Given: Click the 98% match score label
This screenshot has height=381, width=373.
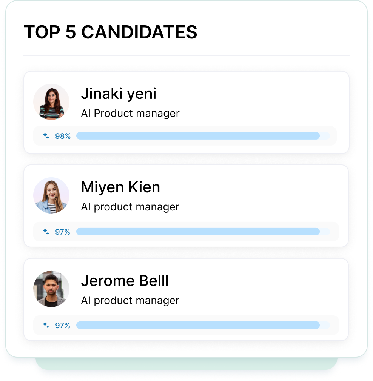Looking at the screenshot, I should point(63,136).
